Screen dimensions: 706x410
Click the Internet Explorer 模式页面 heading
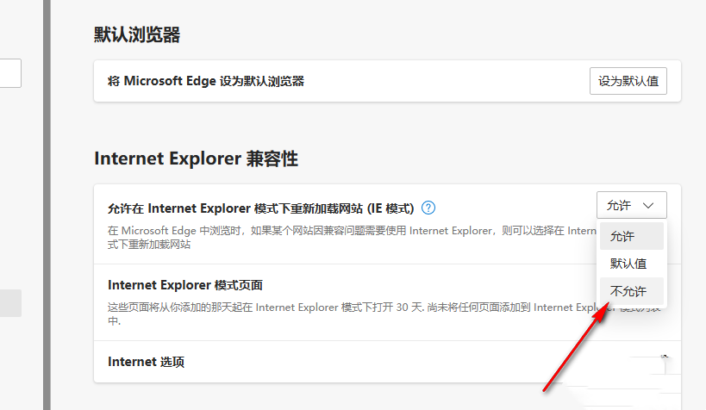185,285
